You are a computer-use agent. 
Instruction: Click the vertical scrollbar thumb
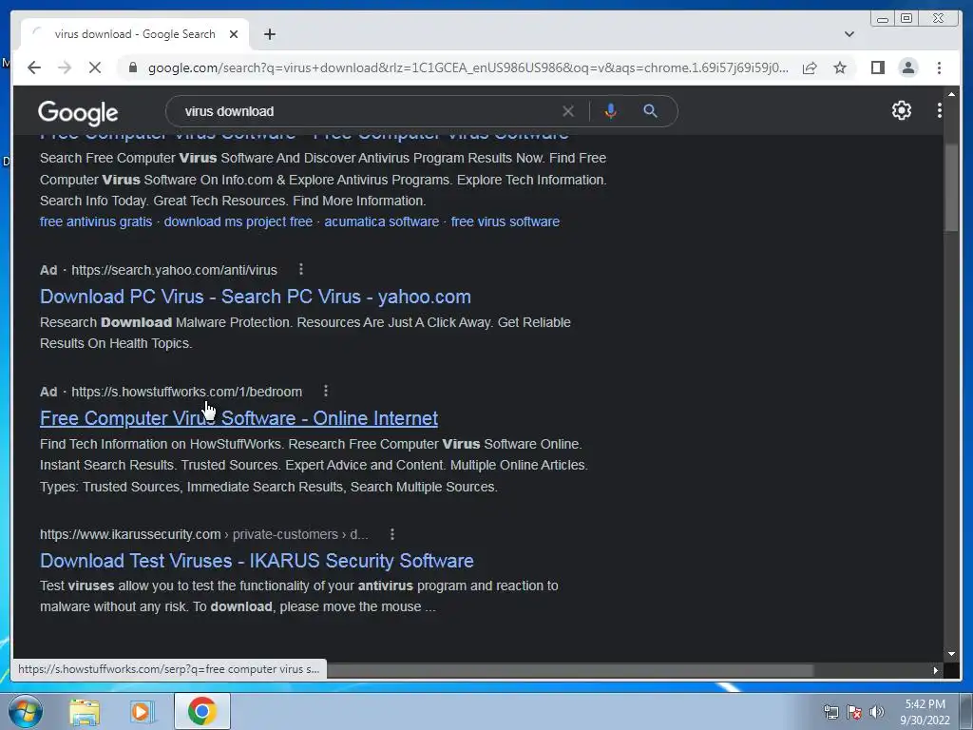(950, 187)
